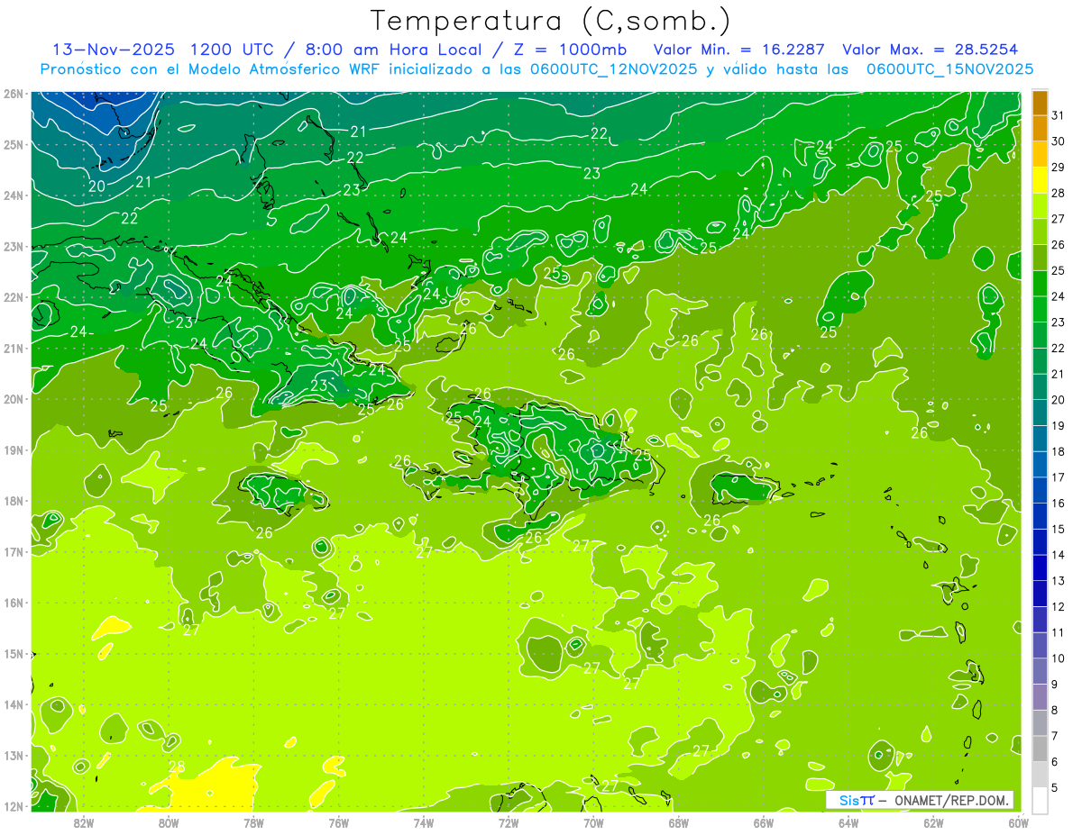Click the color bar label 16
The height and width of the screenshot is (835, 1082).
coord(1058,503)
